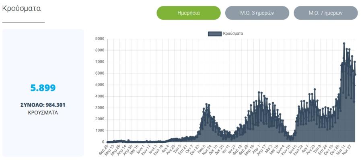The width and height of the screenshot is (362, 164).
Task: Click the Νοε 27 x-axis date label
Action: click(346, 150)
